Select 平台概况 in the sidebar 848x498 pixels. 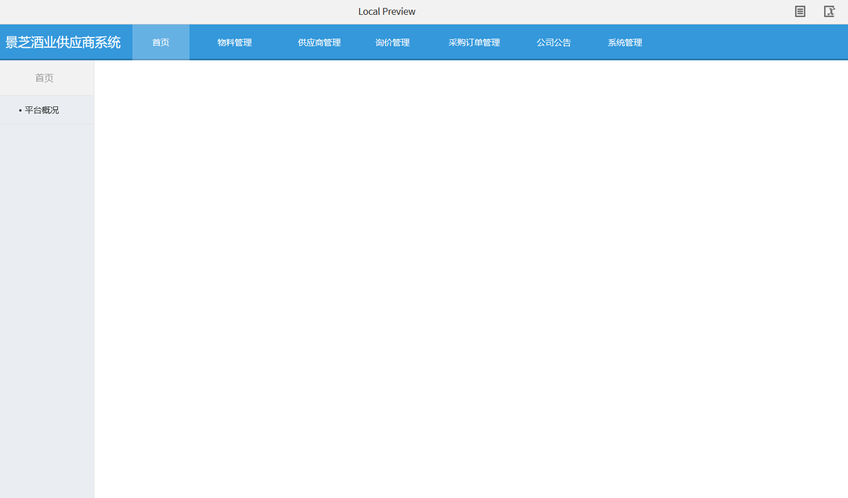(47, 110)
